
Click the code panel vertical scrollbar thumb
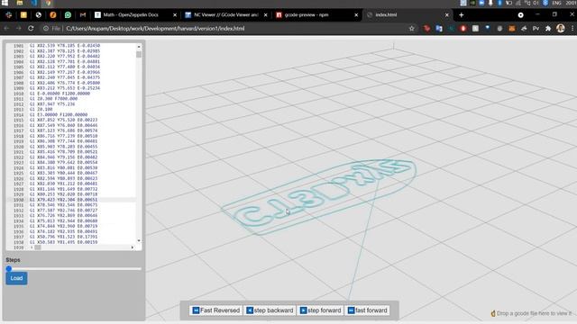(139, 54)
